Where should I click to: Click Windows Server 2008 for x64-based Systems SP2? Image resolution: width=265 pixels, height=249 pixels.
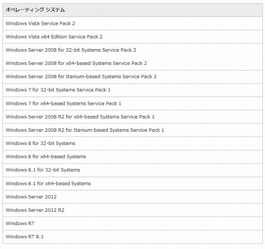pos(132,64)
